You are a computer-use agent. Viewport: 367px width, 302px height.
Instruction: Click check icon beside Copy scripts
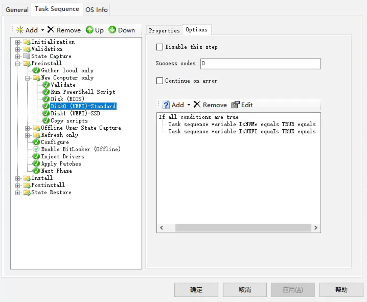click(46, 120)
